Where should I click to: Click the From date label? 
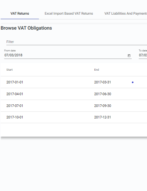coord(10,51)
